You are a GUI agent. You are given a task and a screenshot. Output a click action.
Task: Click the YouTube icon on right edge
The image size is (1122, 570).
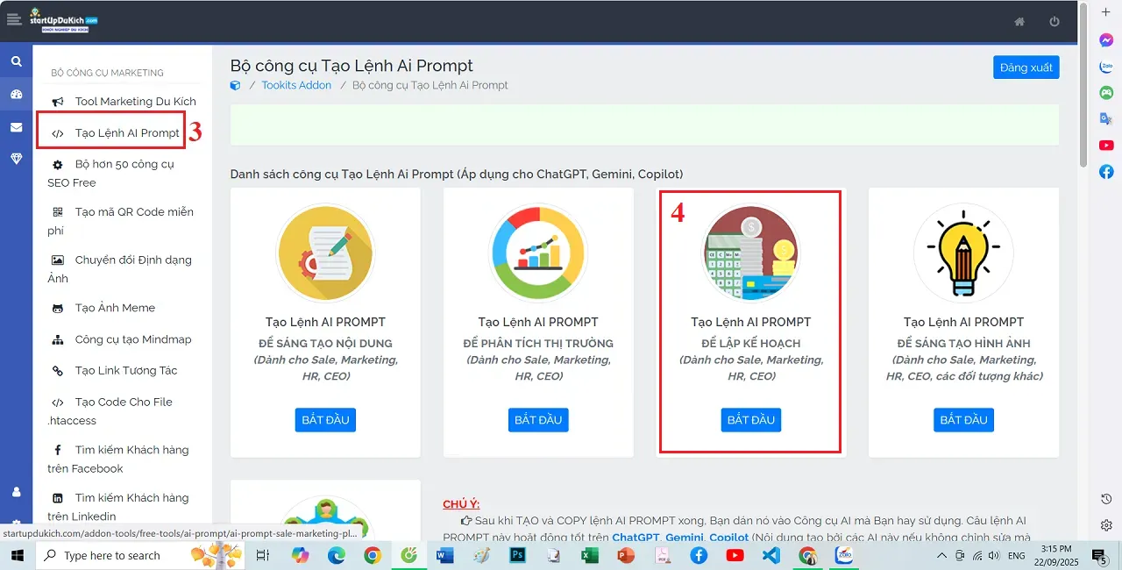click(x=1106, y=146)
